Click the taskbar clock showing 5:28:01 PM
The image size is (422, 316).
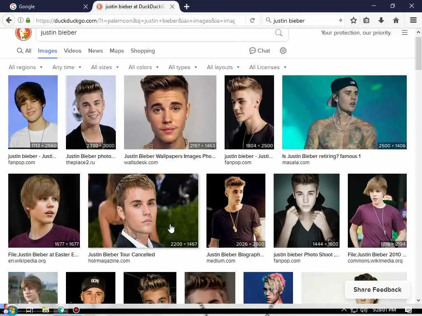(384, 310)
